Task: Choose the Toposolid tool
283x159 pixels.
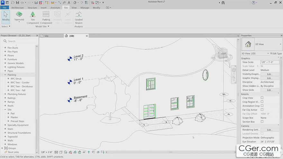Action: coord(19,16)
